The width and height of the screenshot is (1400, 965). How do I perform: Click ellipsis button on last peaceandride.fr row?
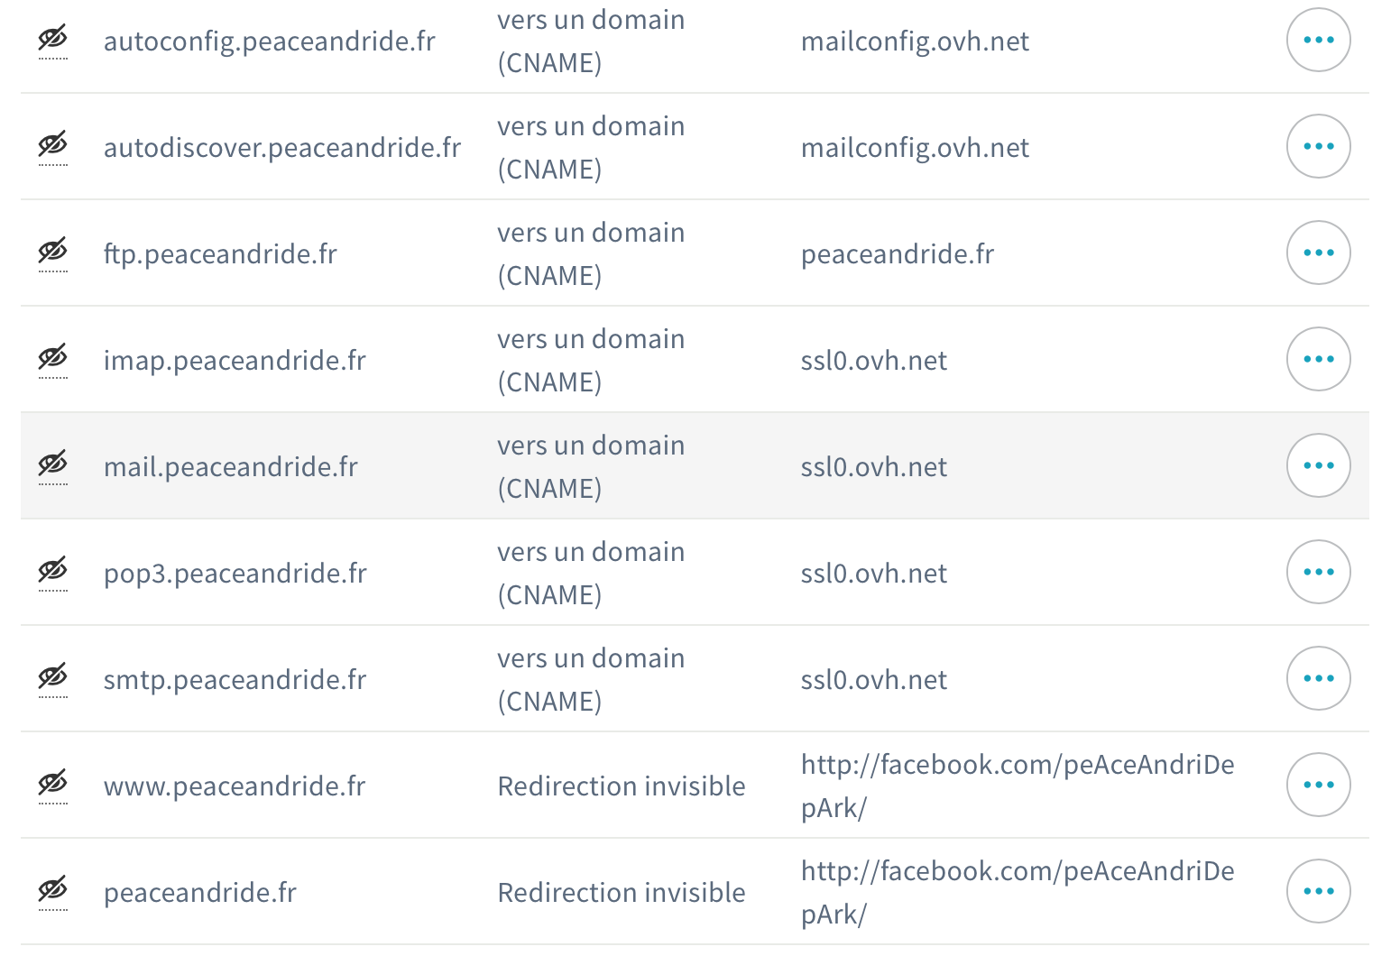pyautogui.click(x=1318, y=891)
